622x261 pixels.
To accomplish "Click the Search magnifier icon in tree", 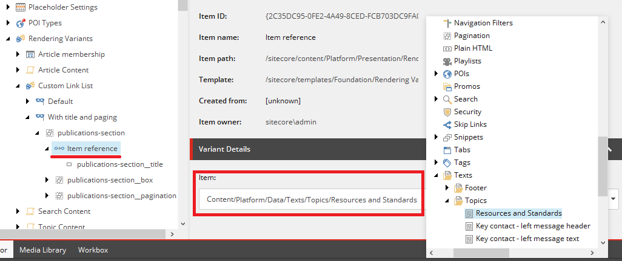I will tap(447, 99).
